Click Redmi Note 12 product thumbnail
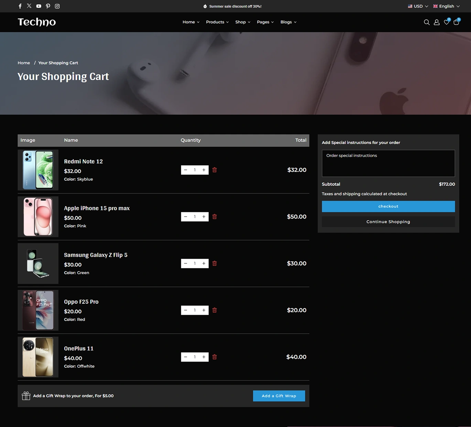Screen dimensions: 471x427 [x=38, y=170]
